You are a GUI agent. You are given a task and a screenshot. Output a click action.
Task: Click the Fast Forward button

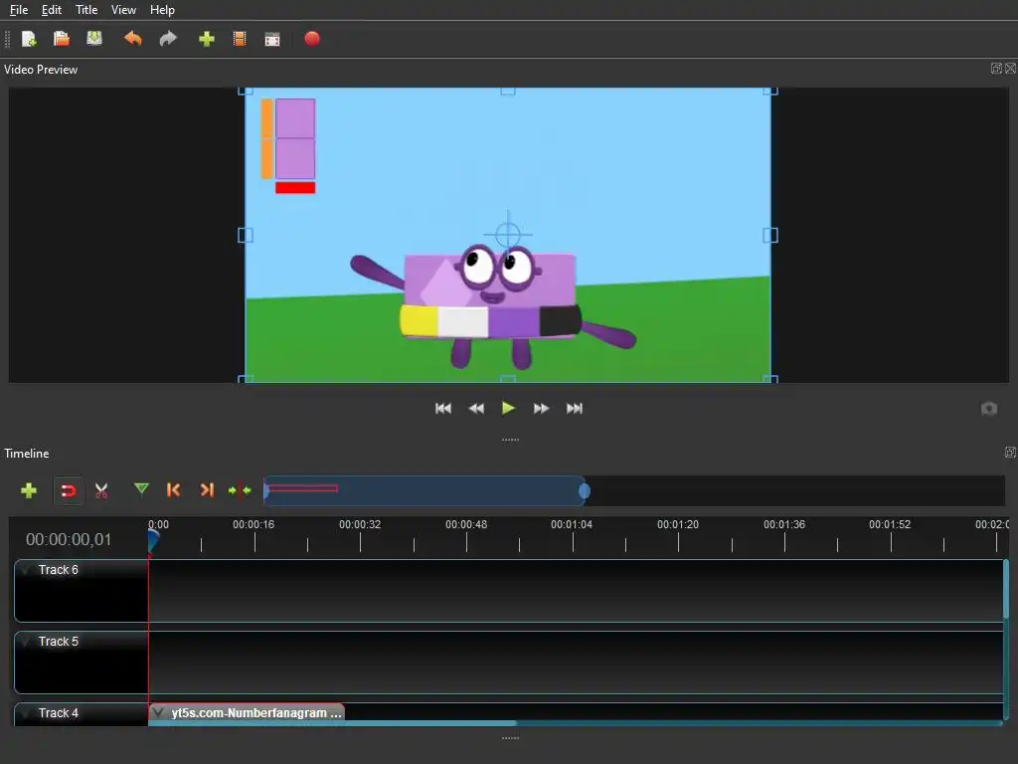click(x=542, y=408)
